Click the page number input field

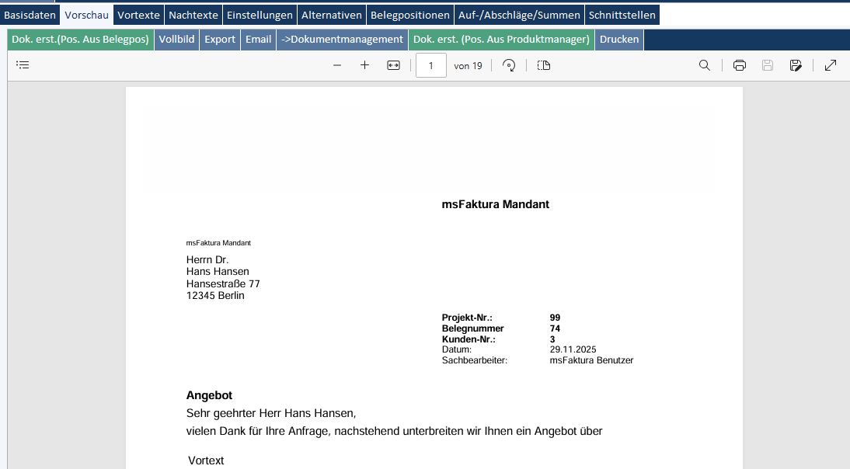coord(431,65)
